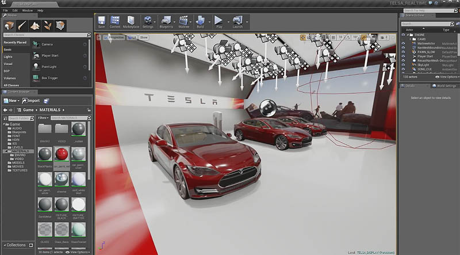The height and width of the screenshot is (255, 460).
Task: Select Player Start in placement list
Action: pos(60,55)
